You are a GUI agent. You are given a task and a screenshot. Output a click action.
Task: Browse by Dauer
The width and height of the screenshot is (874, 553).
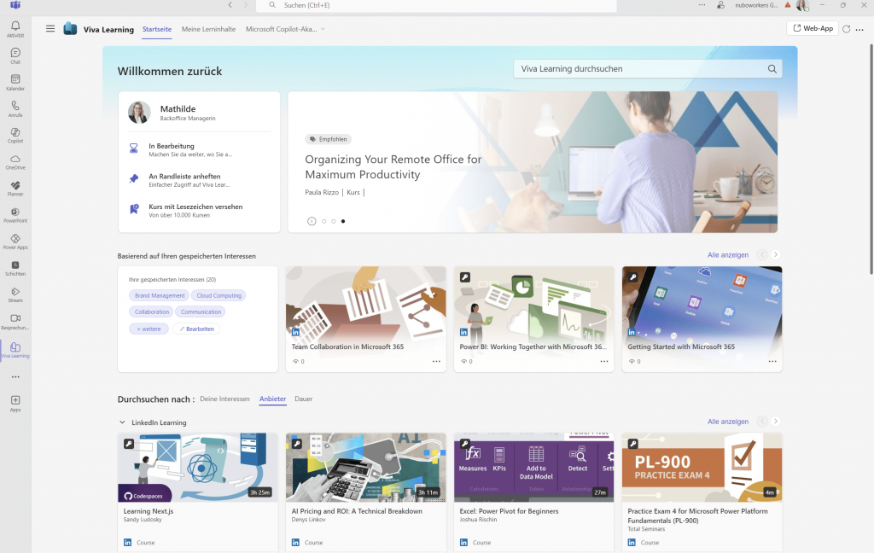[303, 399]
